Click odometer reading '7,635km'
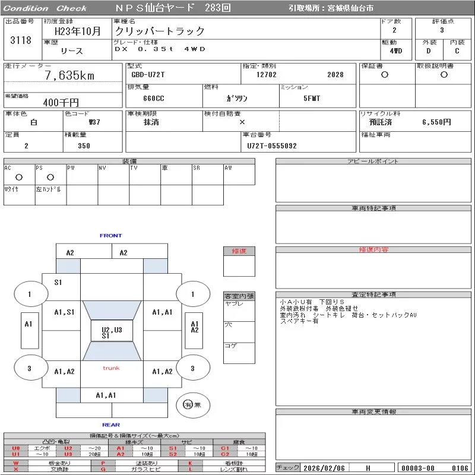 point(69,75)
